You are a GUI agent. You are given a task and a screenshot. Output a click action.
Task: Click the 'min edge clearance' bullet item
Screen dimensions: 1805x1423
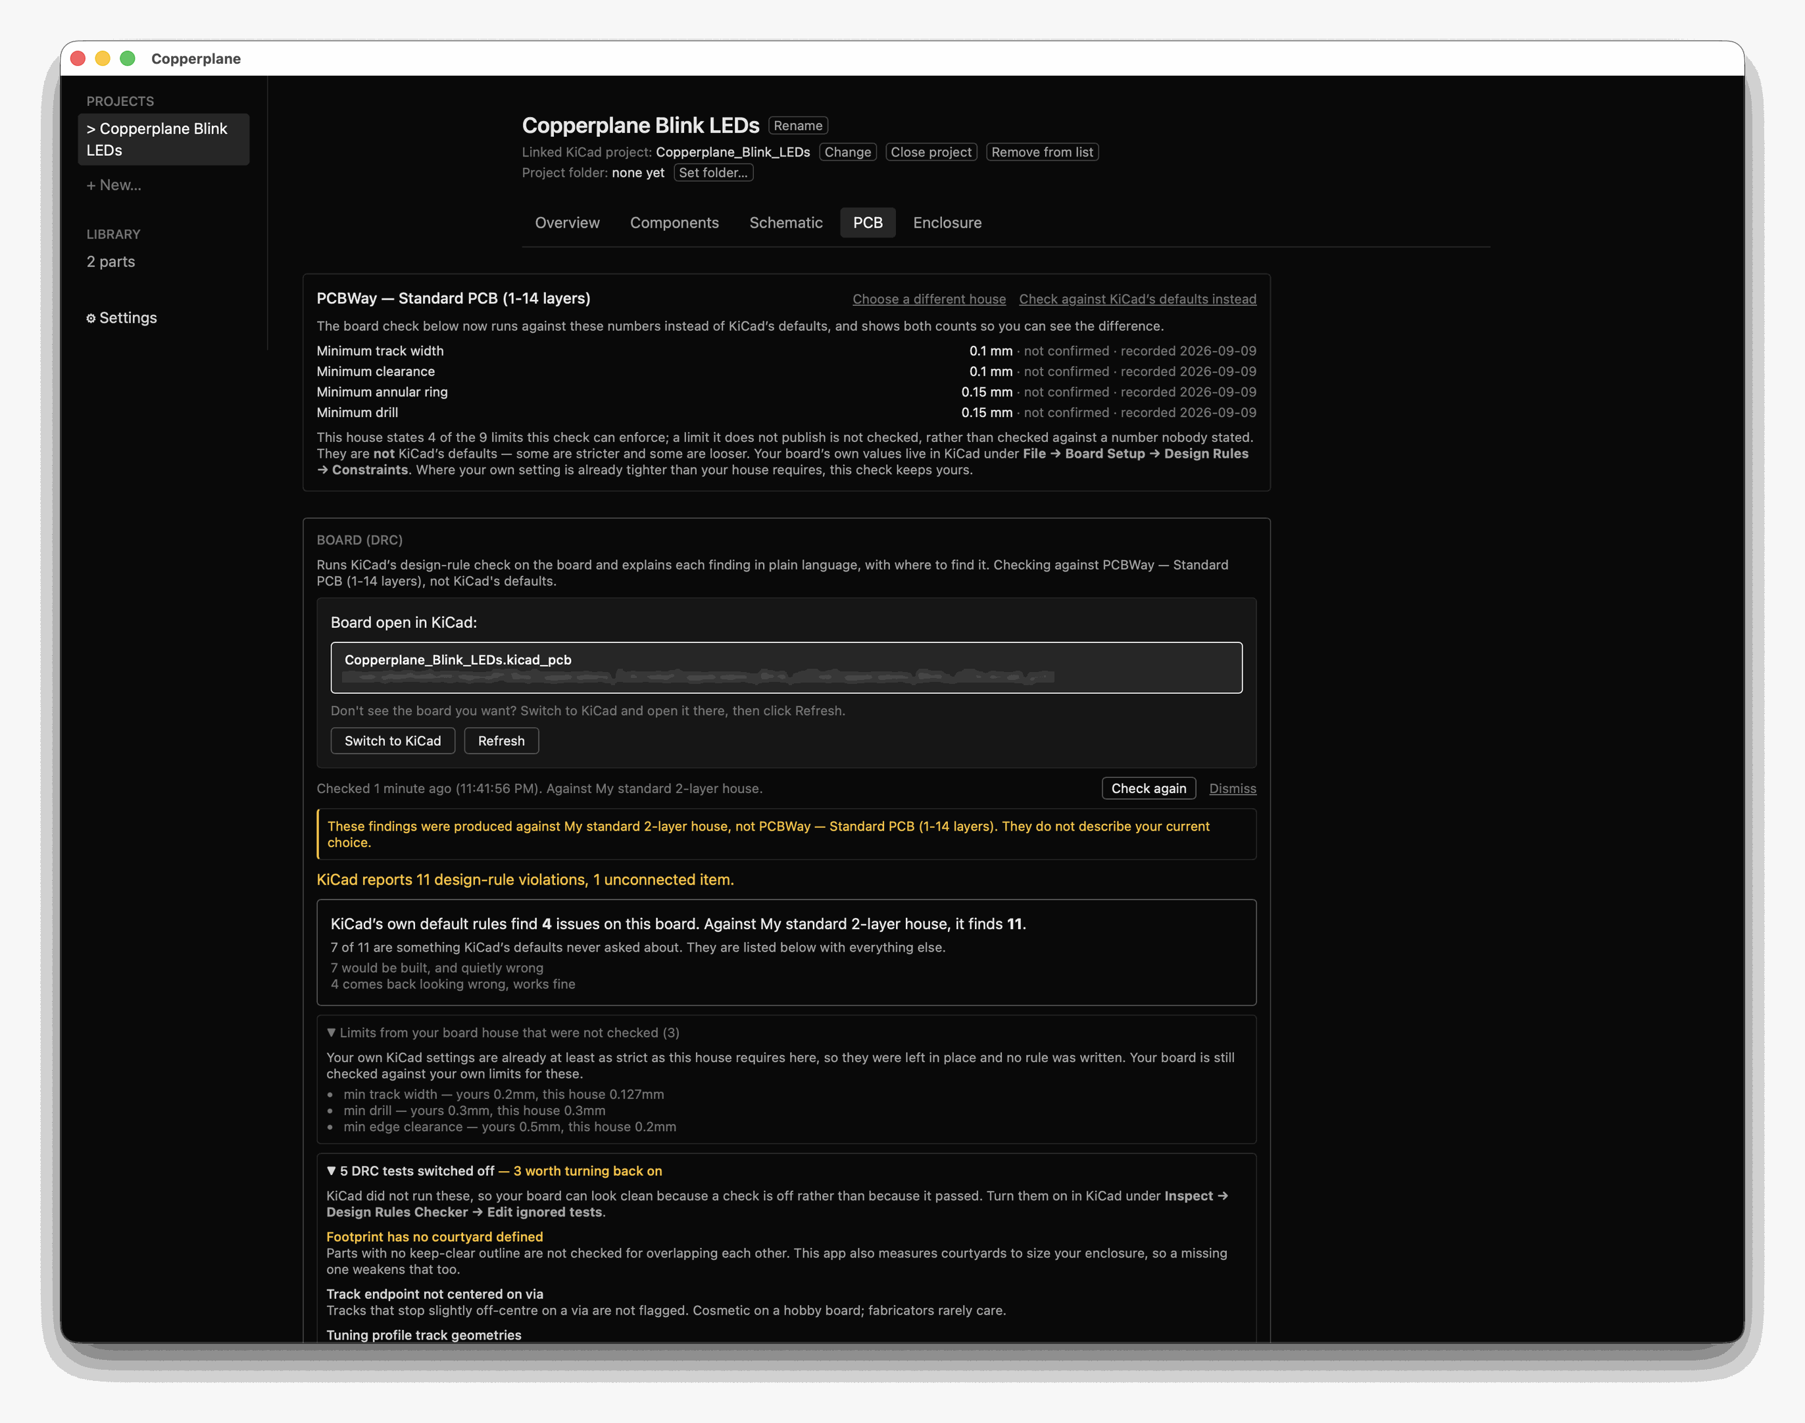[509, 1126]
